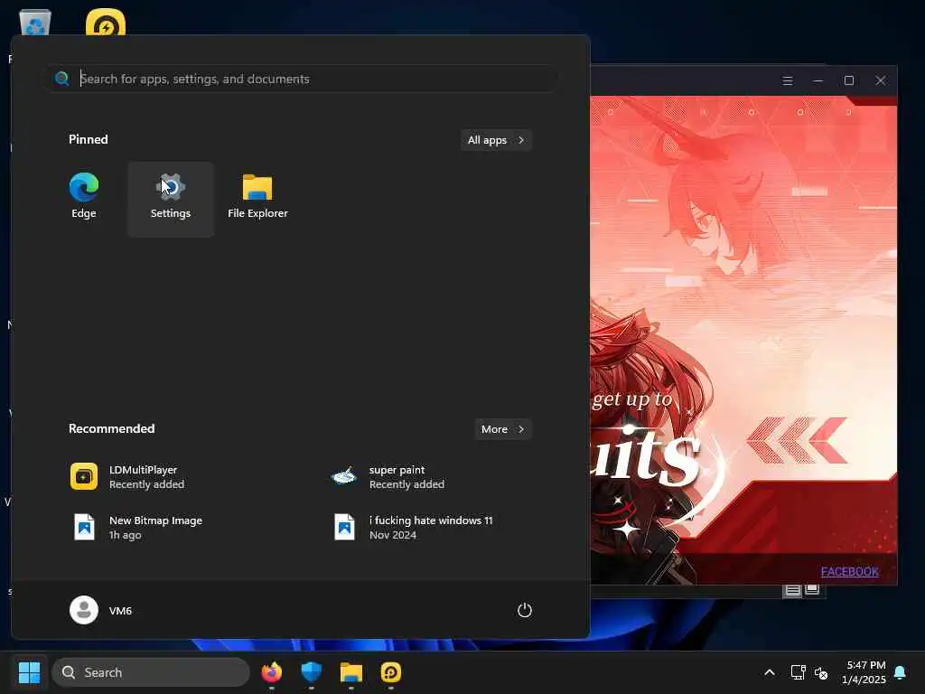
Task: Show hidden system tray icons
Action: [x=770, y=672]
